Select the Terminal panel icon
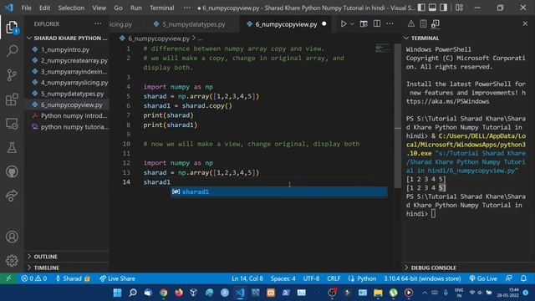The width and height of the screenshot is (535, 301). (435, 24)
